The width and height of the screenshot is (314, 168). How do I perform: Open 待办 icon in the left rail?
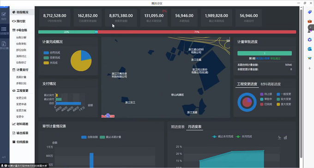[4, 16]
